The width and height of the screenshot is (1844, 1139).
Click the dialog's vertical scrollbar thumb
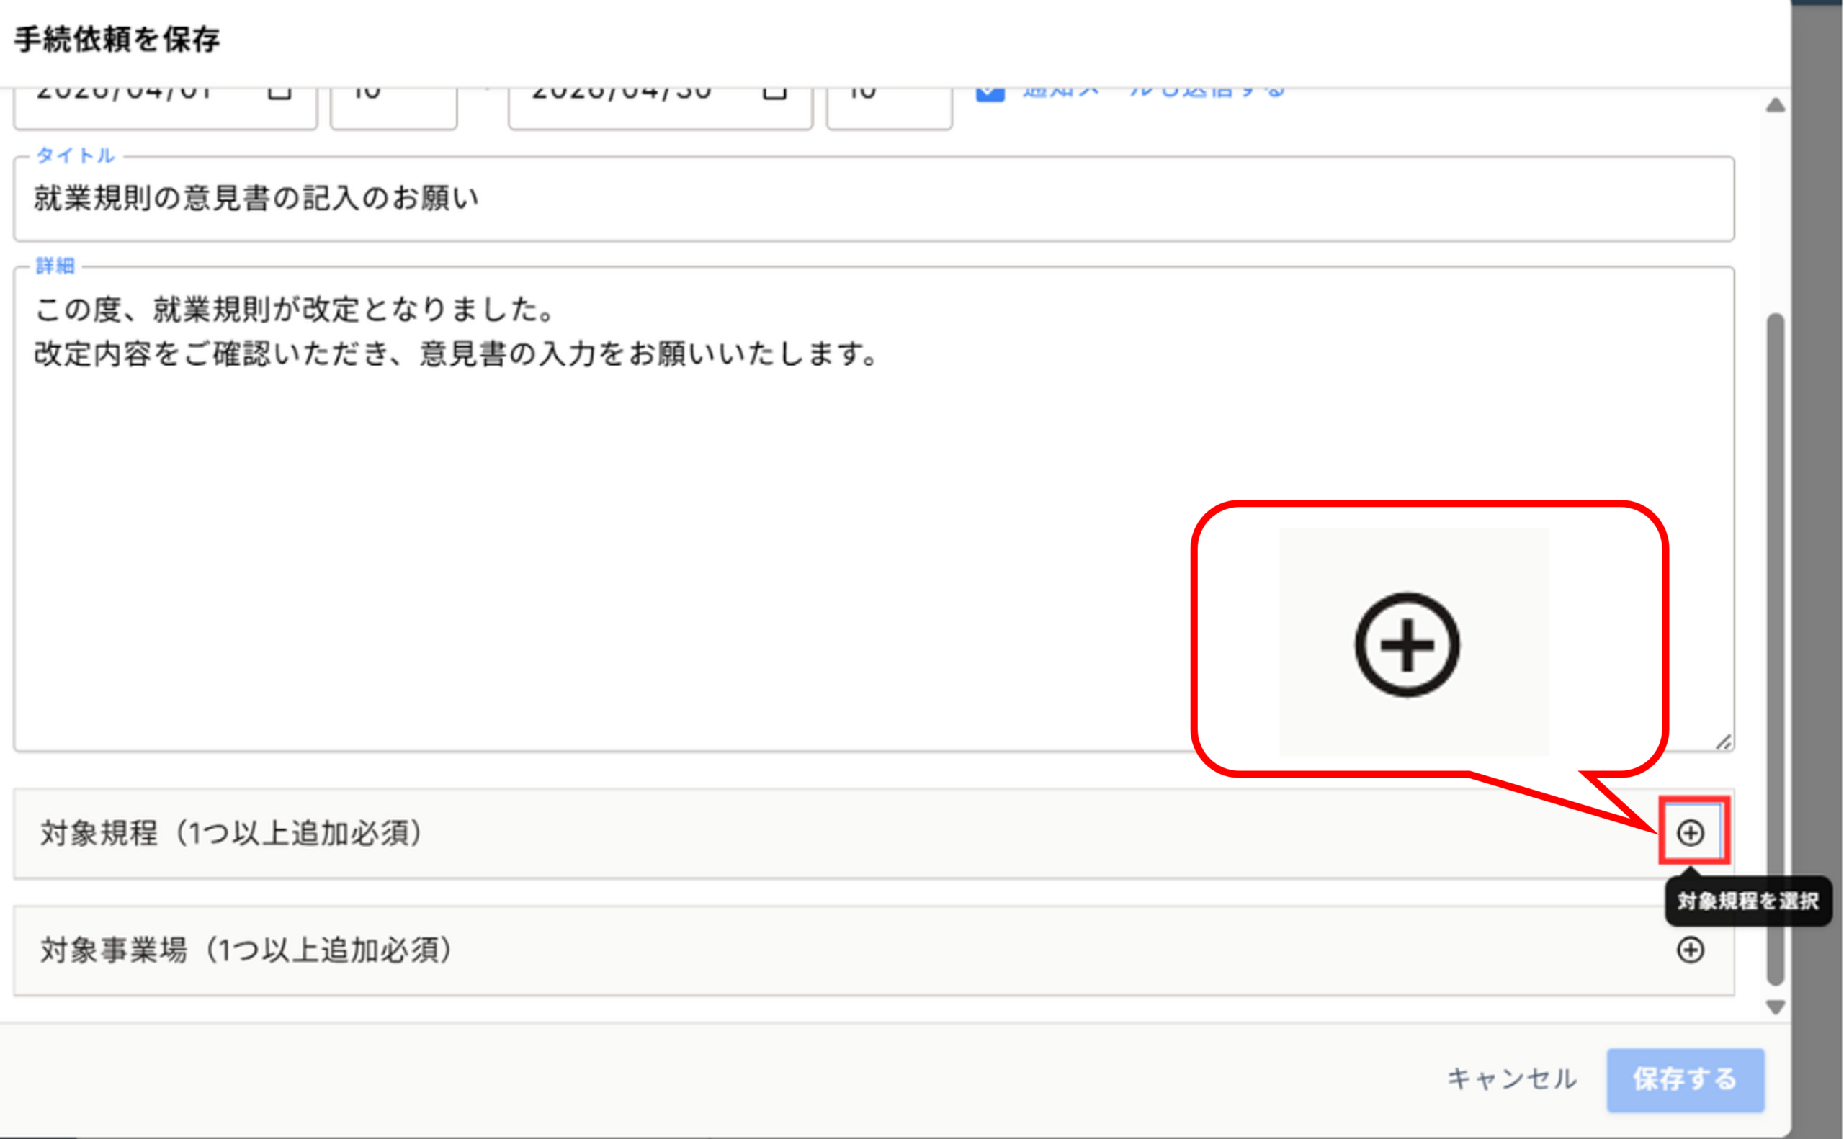(x=1776, y=648)
